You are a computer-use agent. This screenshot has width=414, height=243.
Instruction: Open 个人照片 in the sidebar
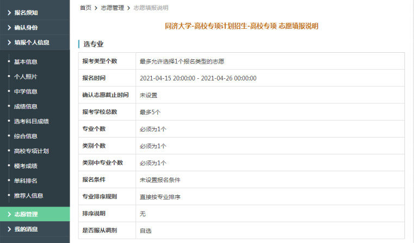(x=26, y=77)
